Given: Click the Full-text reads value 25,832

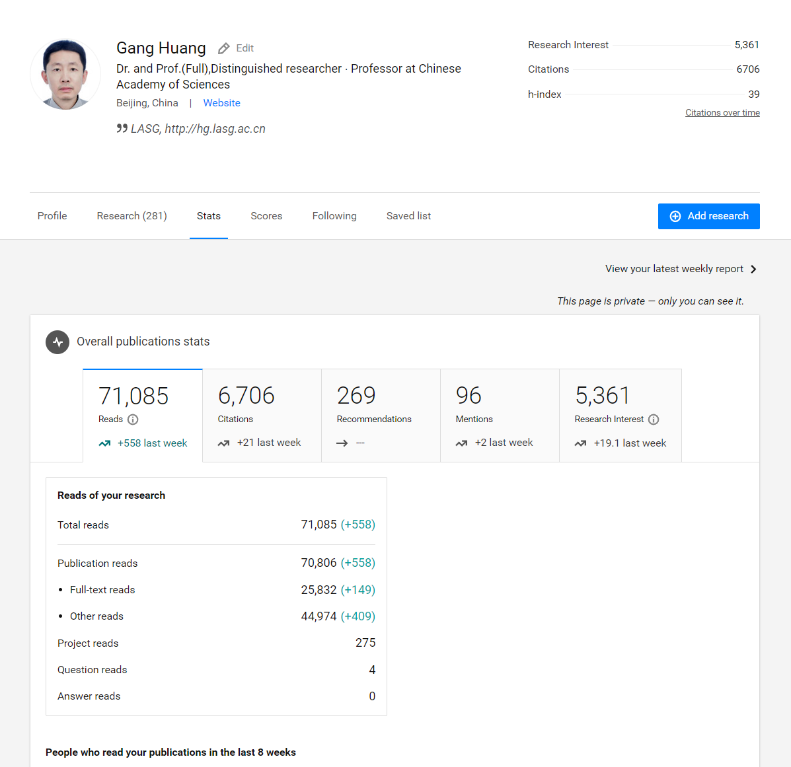Looking at the screenshot, I should (x=319, y=589).
